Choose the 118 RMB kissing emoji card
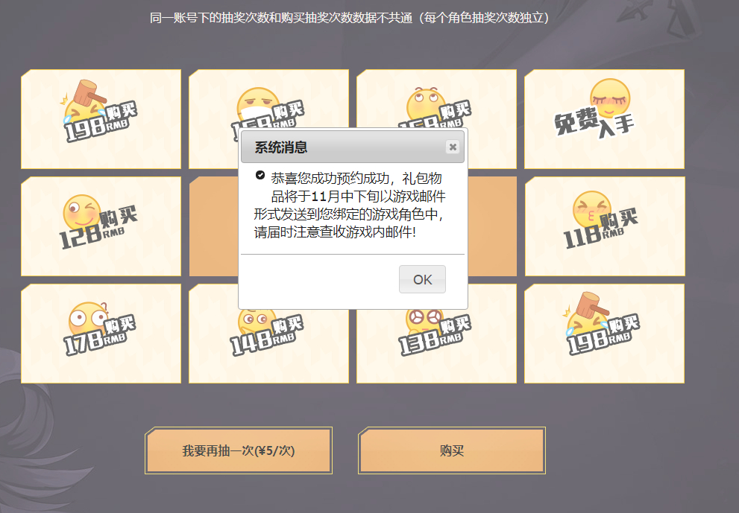 (x=605, y=226)
